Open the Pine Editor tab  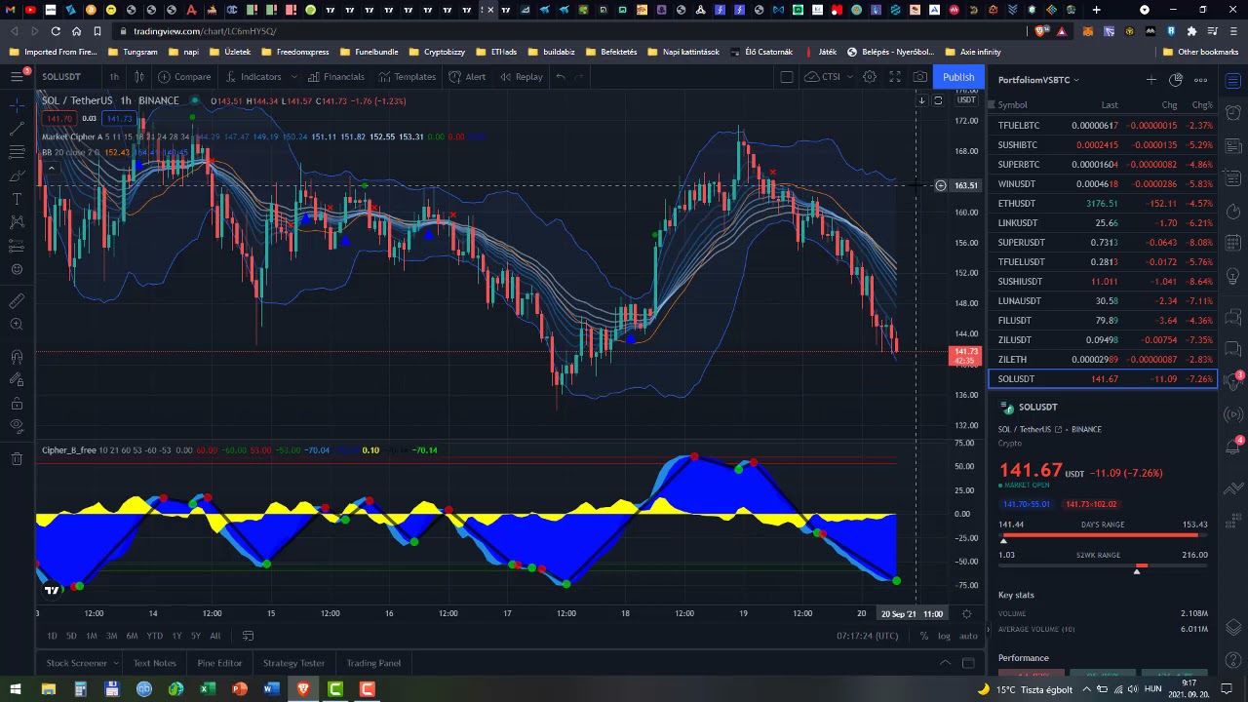click(x=219, y=663)
